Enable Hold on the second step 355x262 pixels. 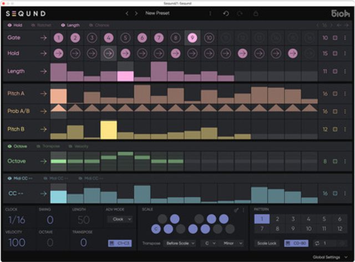[x=75, y=54]
